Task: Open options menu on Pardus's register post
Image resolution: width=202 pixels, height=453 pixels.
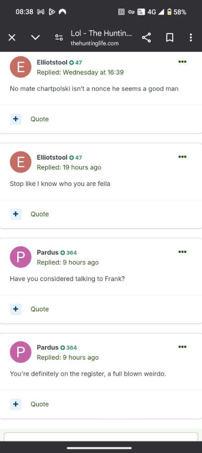Action: 183,347
